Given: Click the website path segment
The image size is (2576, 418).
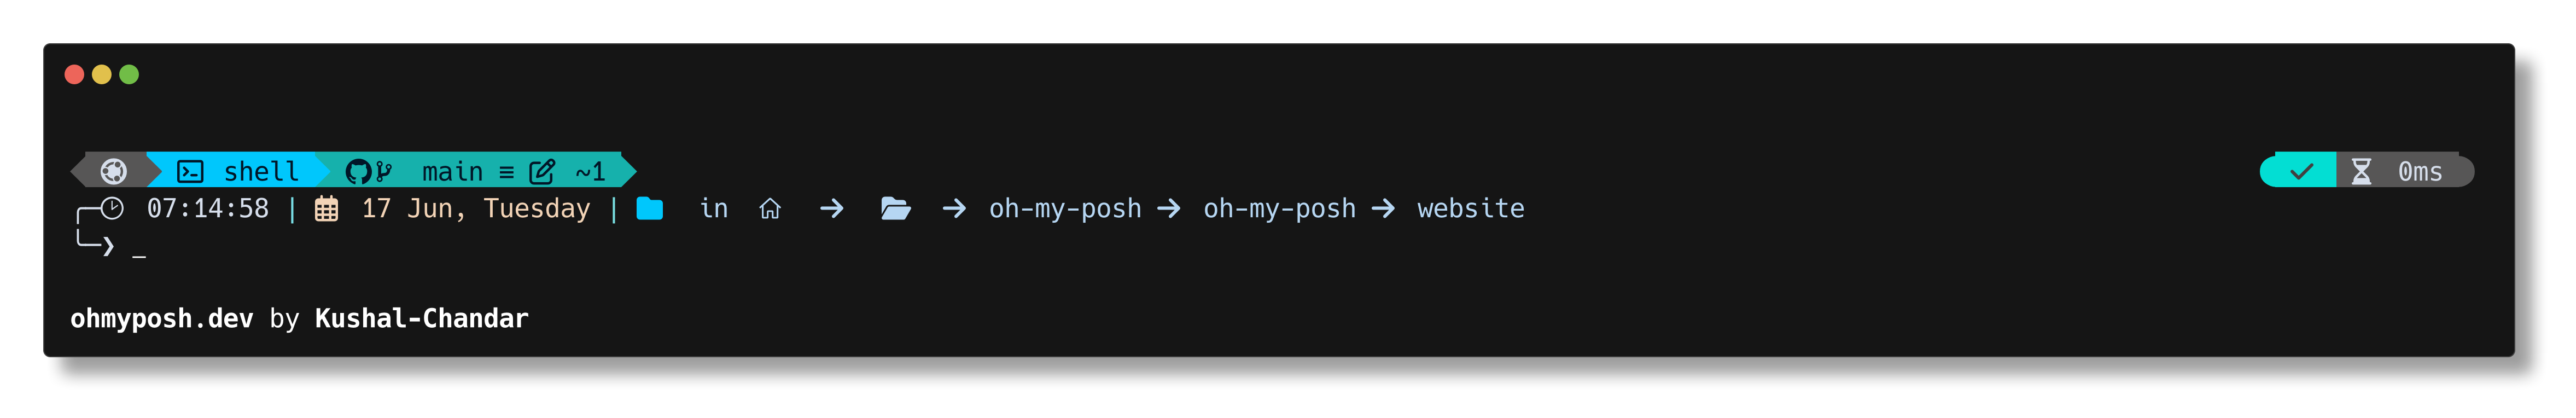Looking at the screenshot, I should click(x=1470, y=208).
